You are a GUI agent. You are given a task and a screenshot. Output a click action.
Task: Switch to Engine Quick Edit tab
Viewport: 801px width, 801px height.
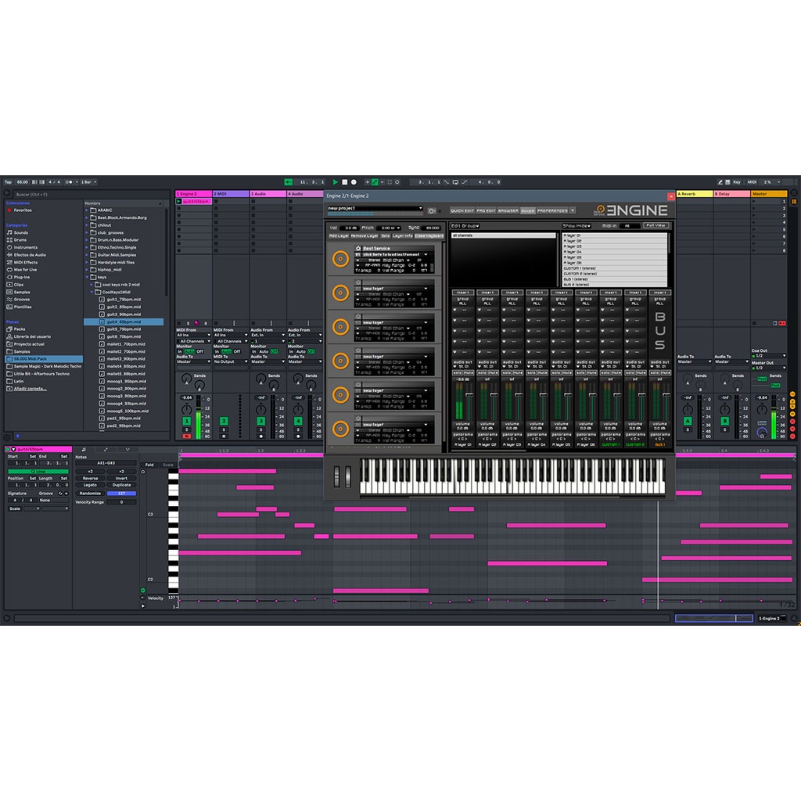(462, 210)
